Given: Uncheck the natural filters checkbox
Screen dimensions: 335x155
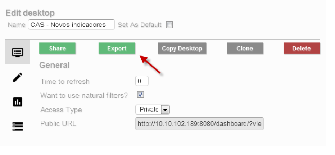Looking at the screenshot, I should tap(141, 95).
